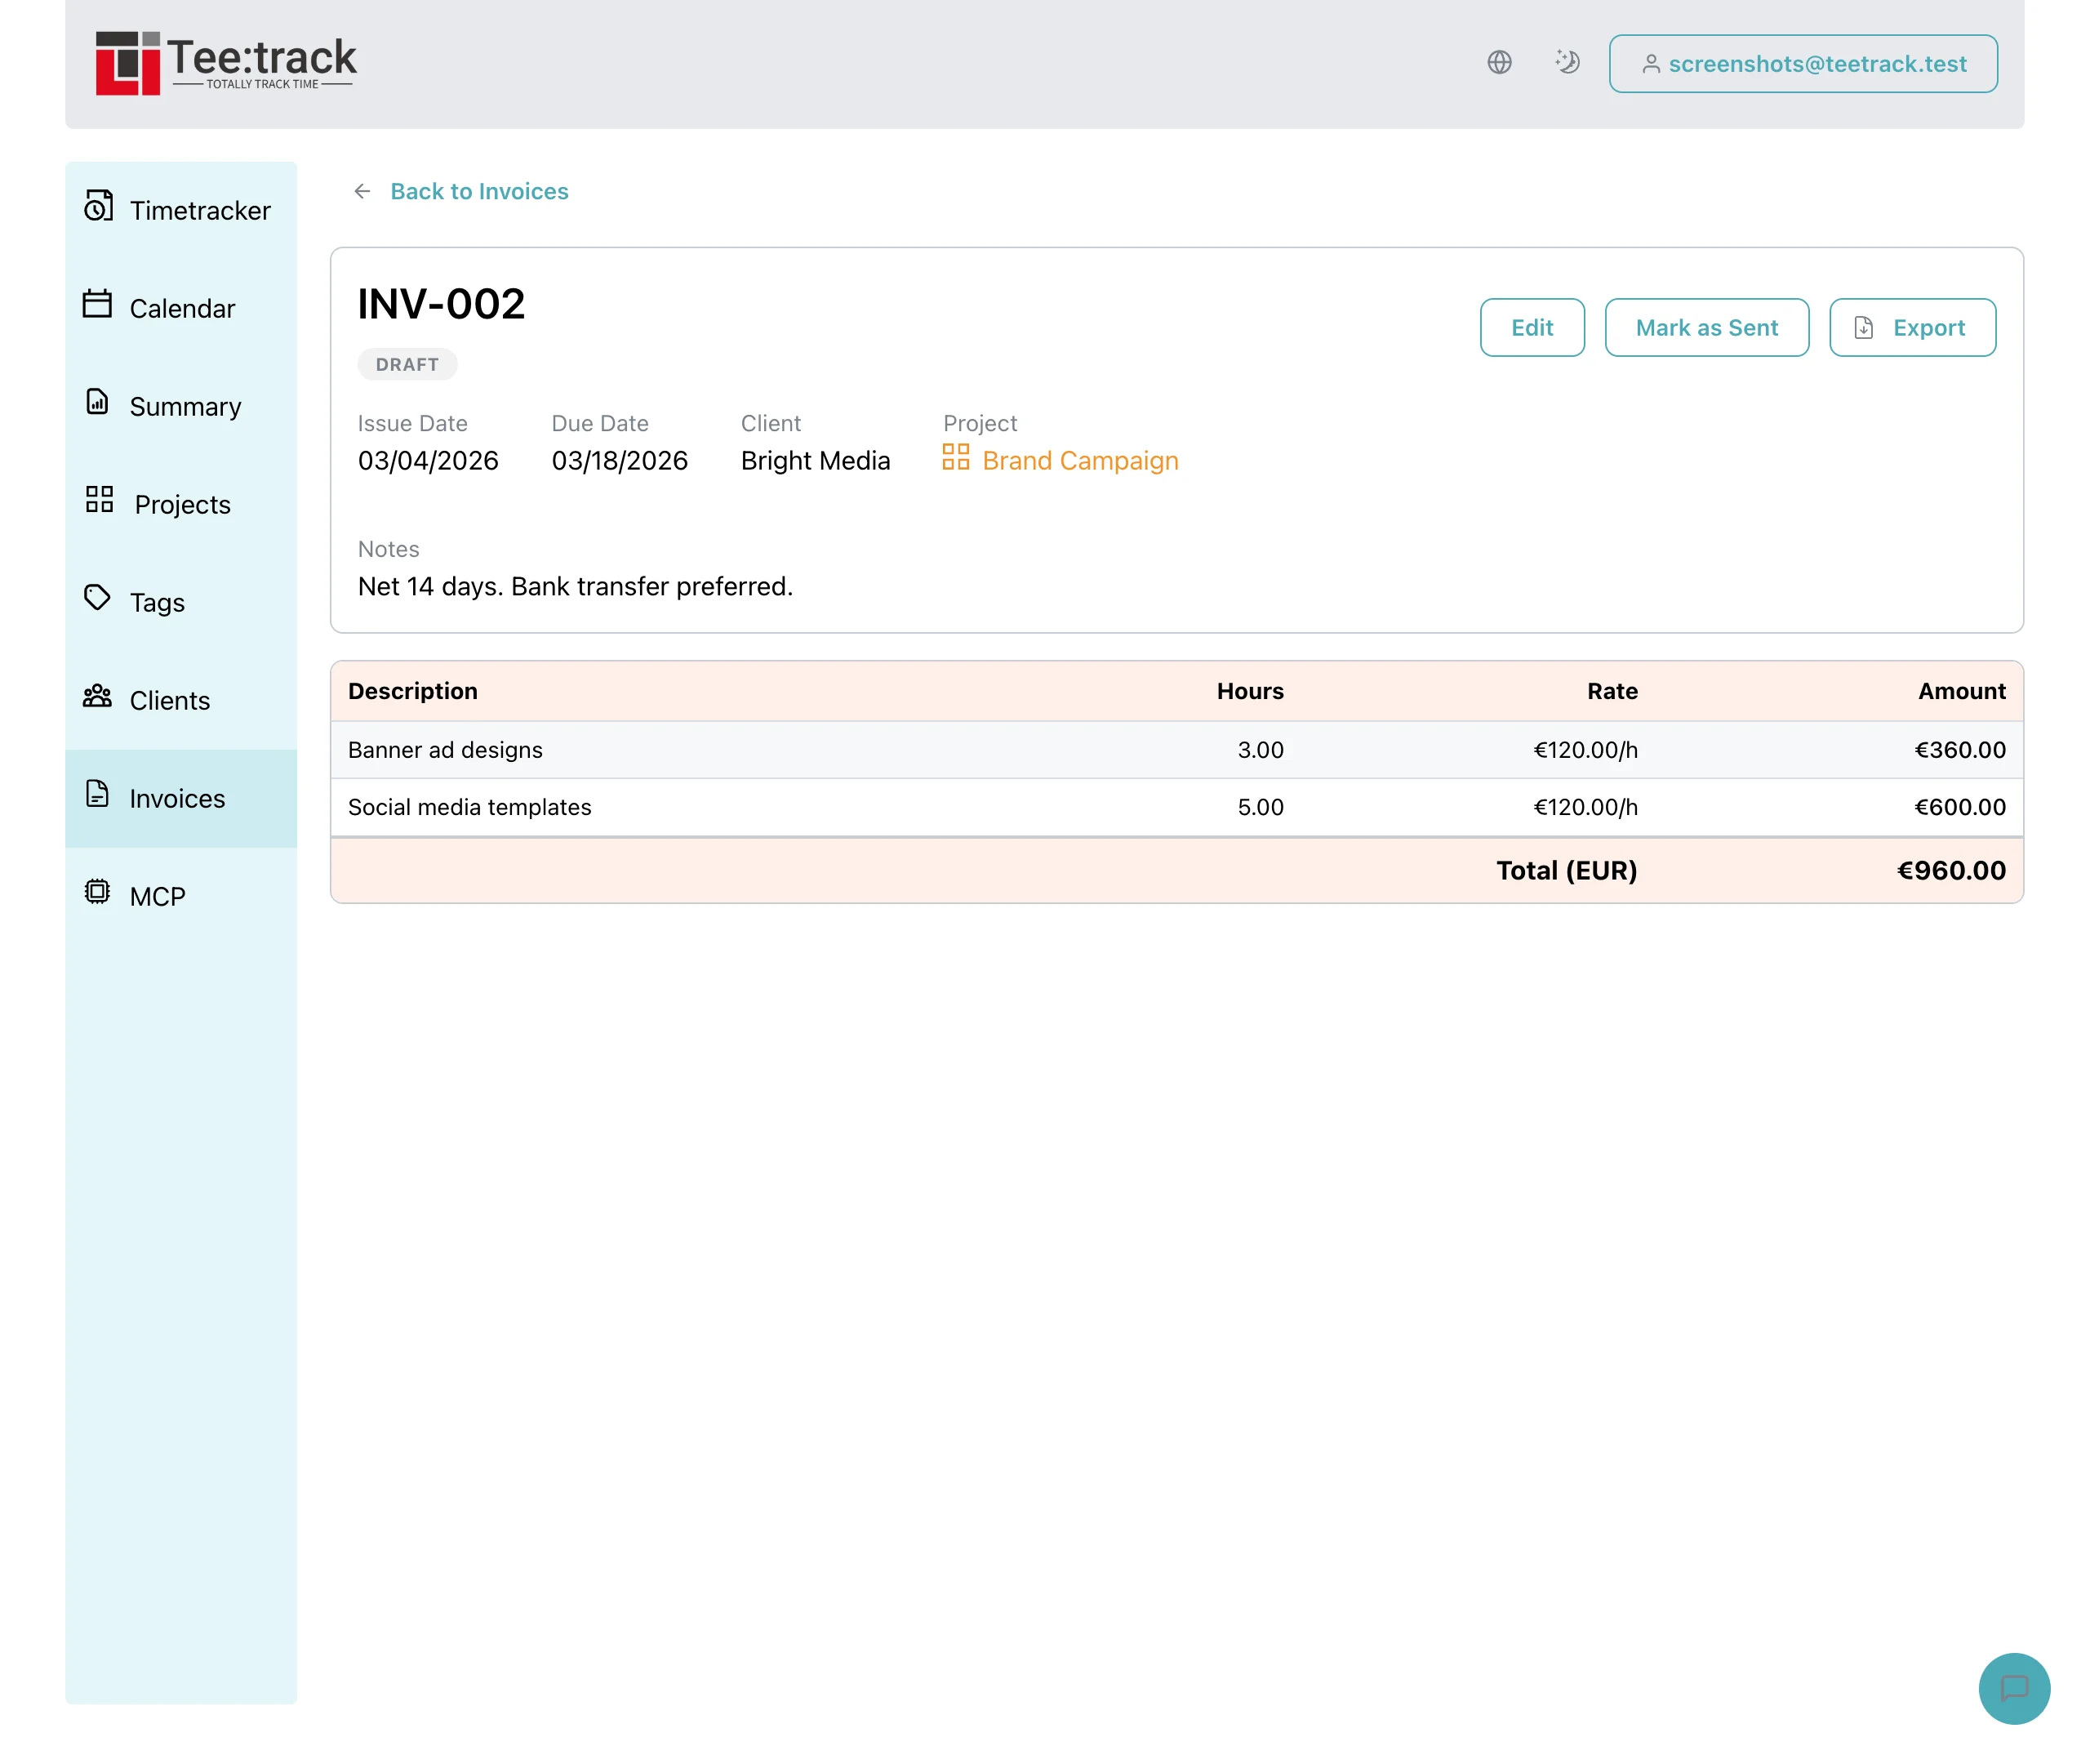
Task: Click due date 03/18/2026
Action: coord(620,461)
